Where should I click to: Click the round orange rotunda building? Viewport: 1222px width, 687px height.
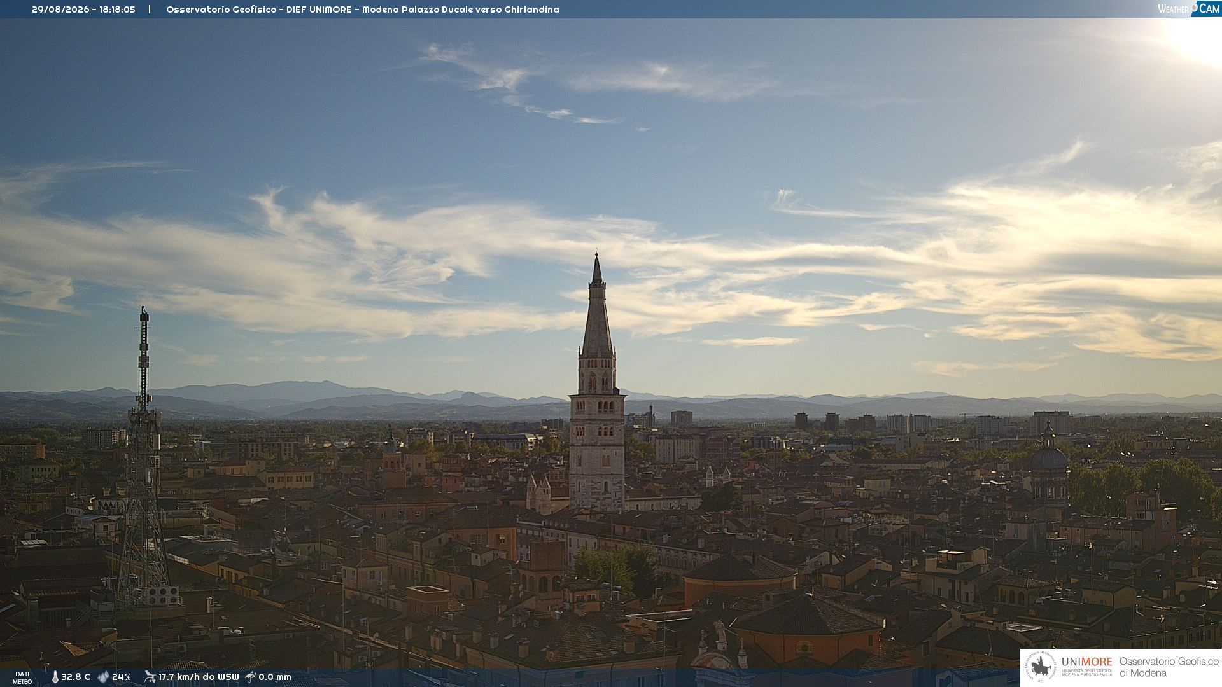740,579
